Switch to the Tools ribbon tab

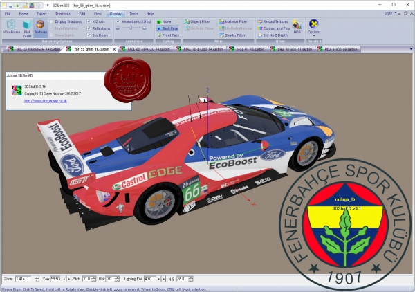133,14
